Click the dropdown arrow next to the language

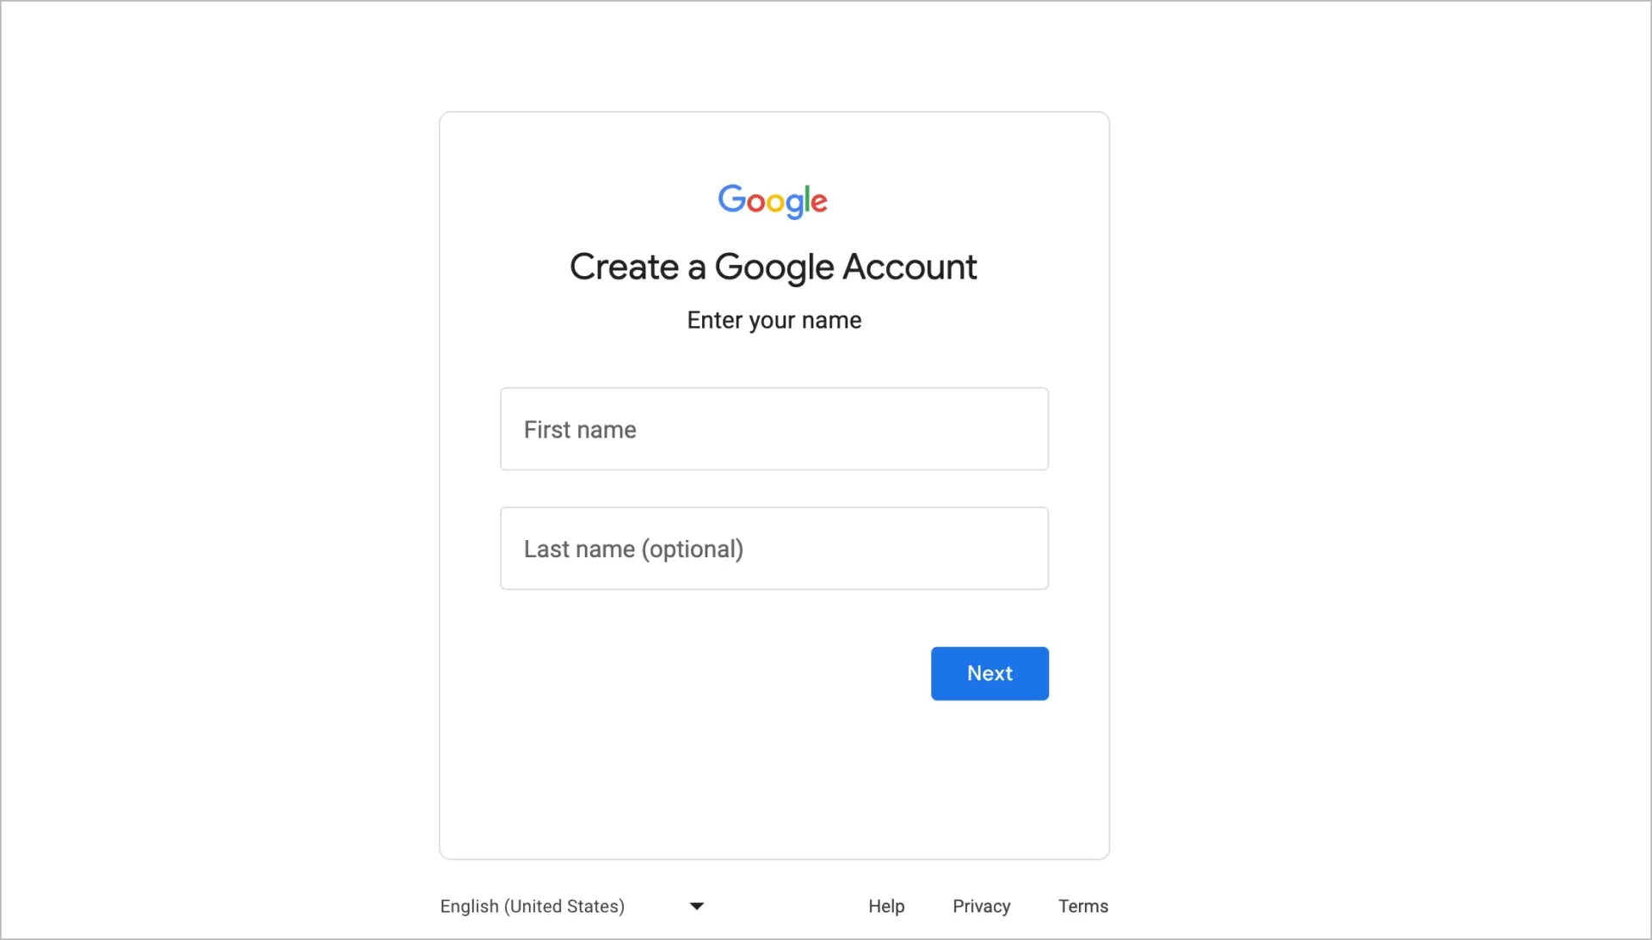click(x=696, y=906)
